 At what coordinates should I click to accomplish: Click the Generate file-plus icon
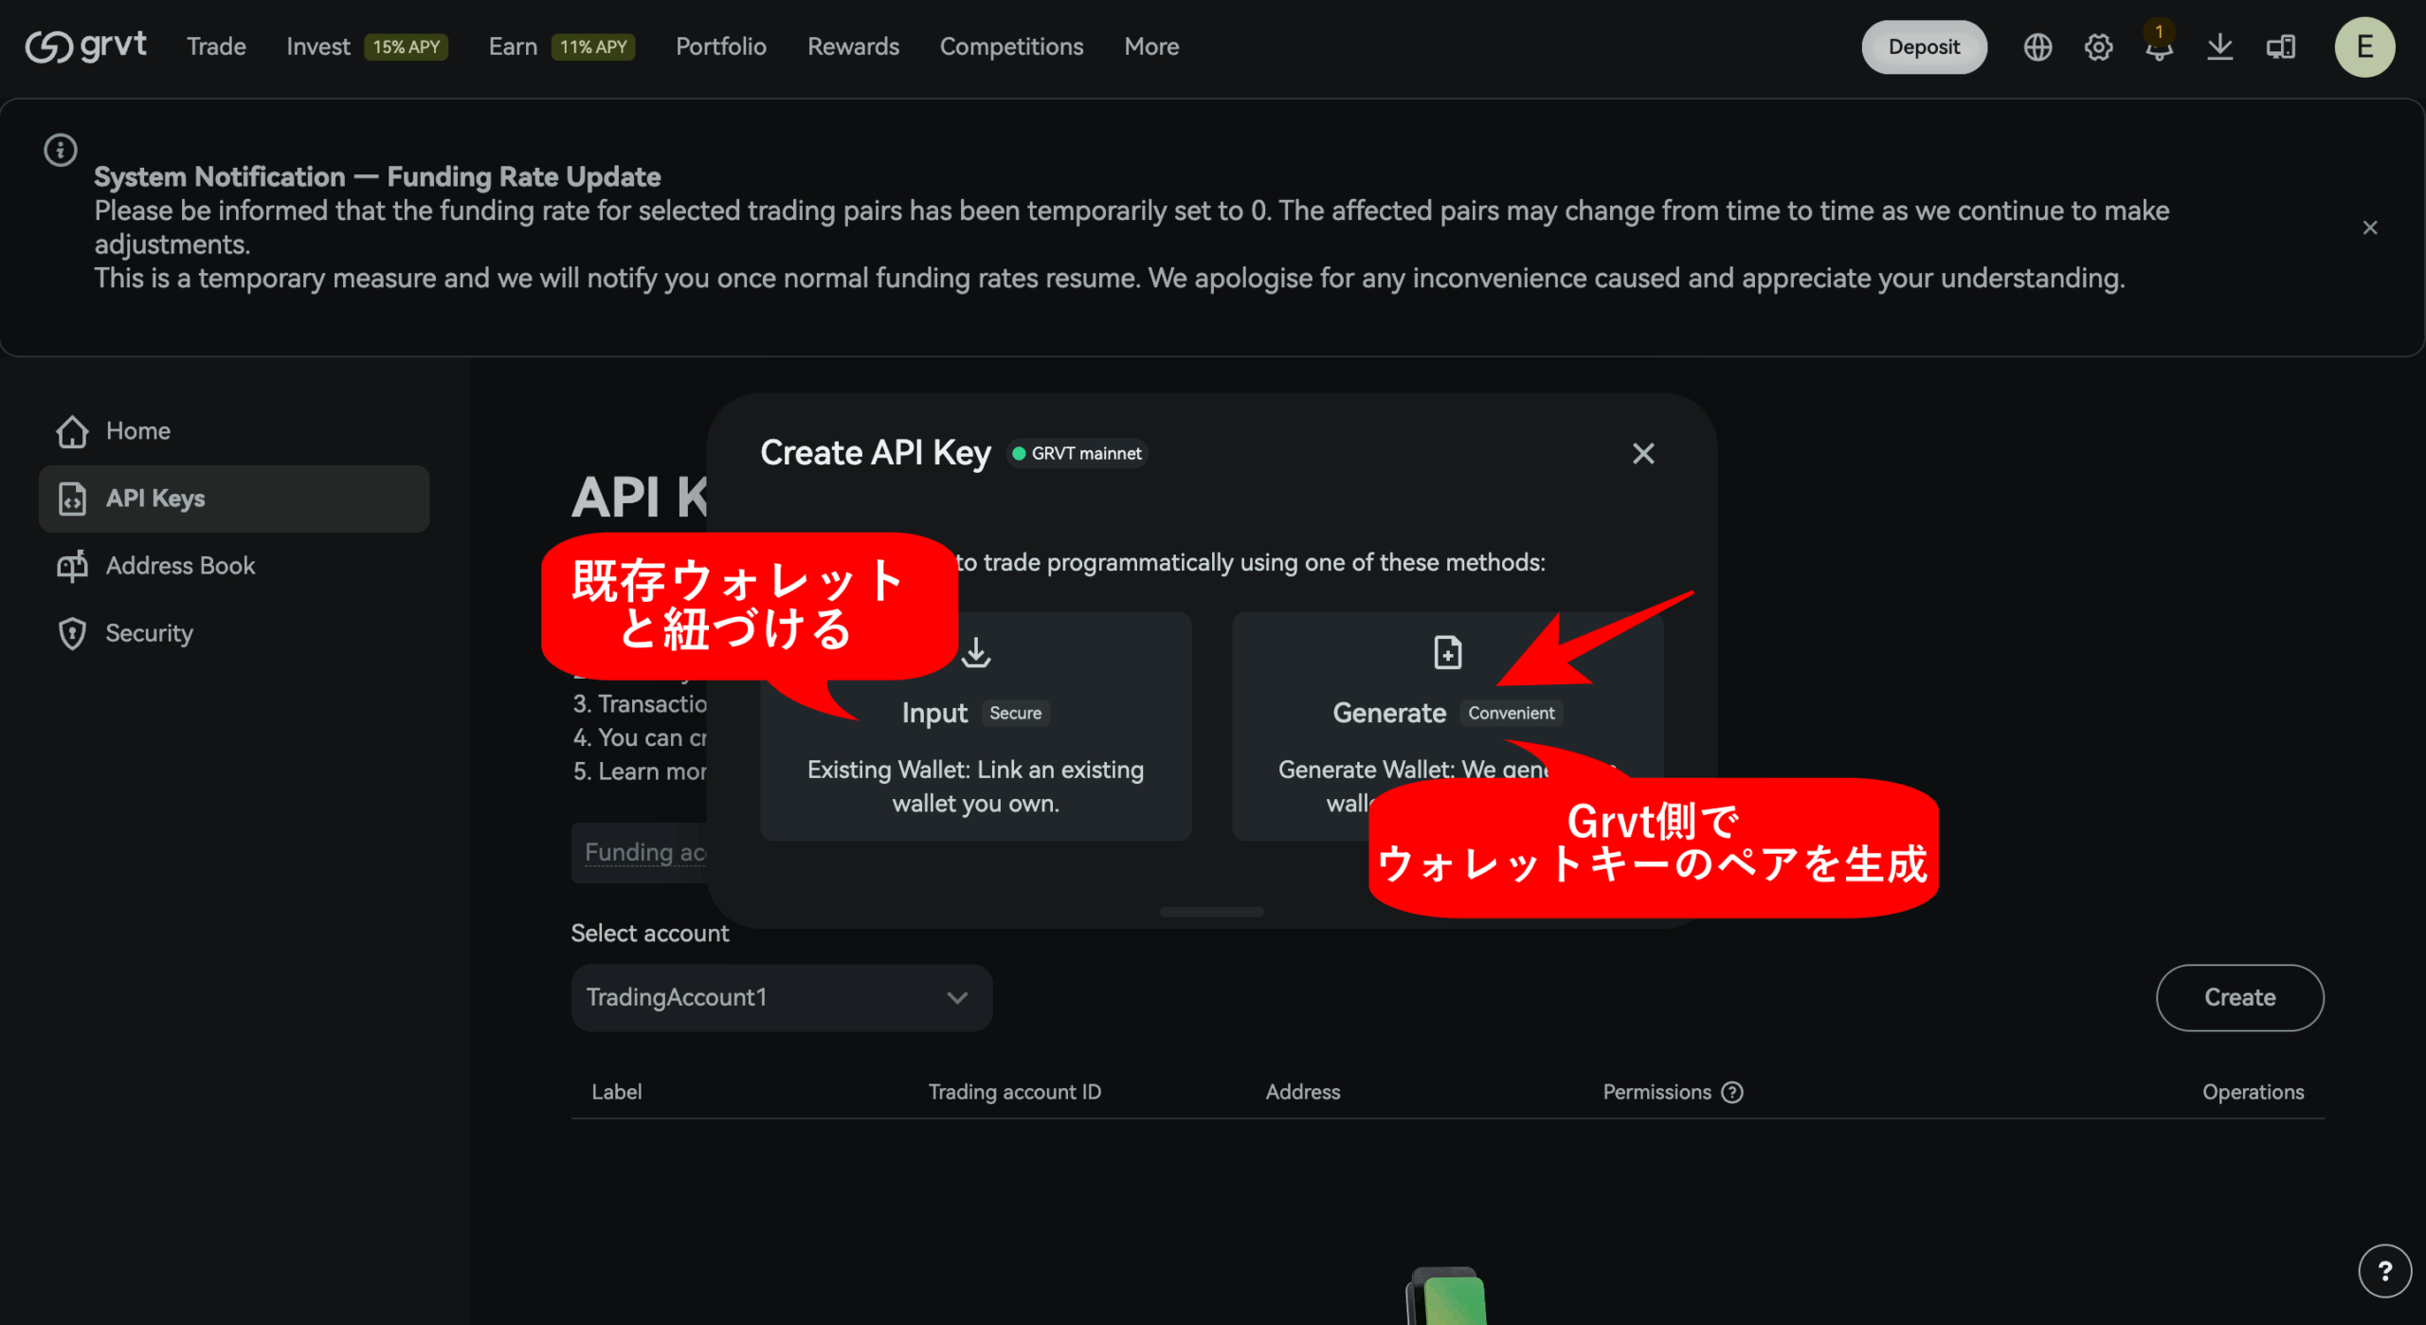pyautogui.click(x=1447, y=652)
